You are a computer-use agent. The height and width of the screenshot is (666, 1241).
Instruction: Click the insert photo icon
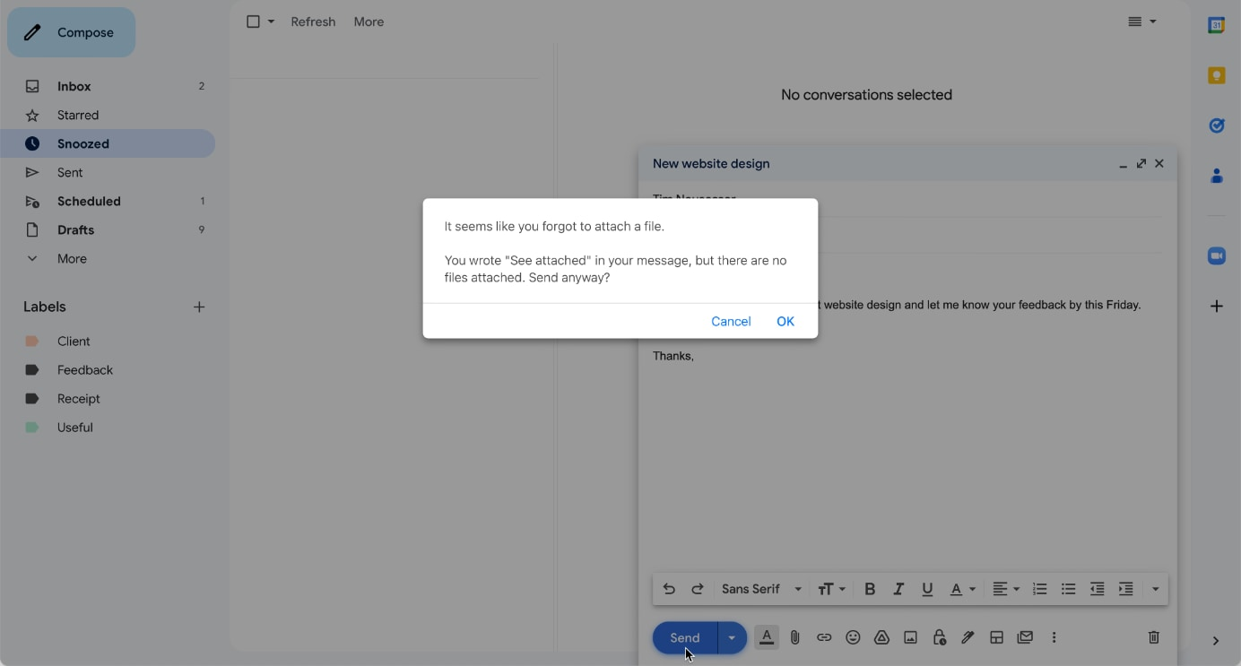910,637
